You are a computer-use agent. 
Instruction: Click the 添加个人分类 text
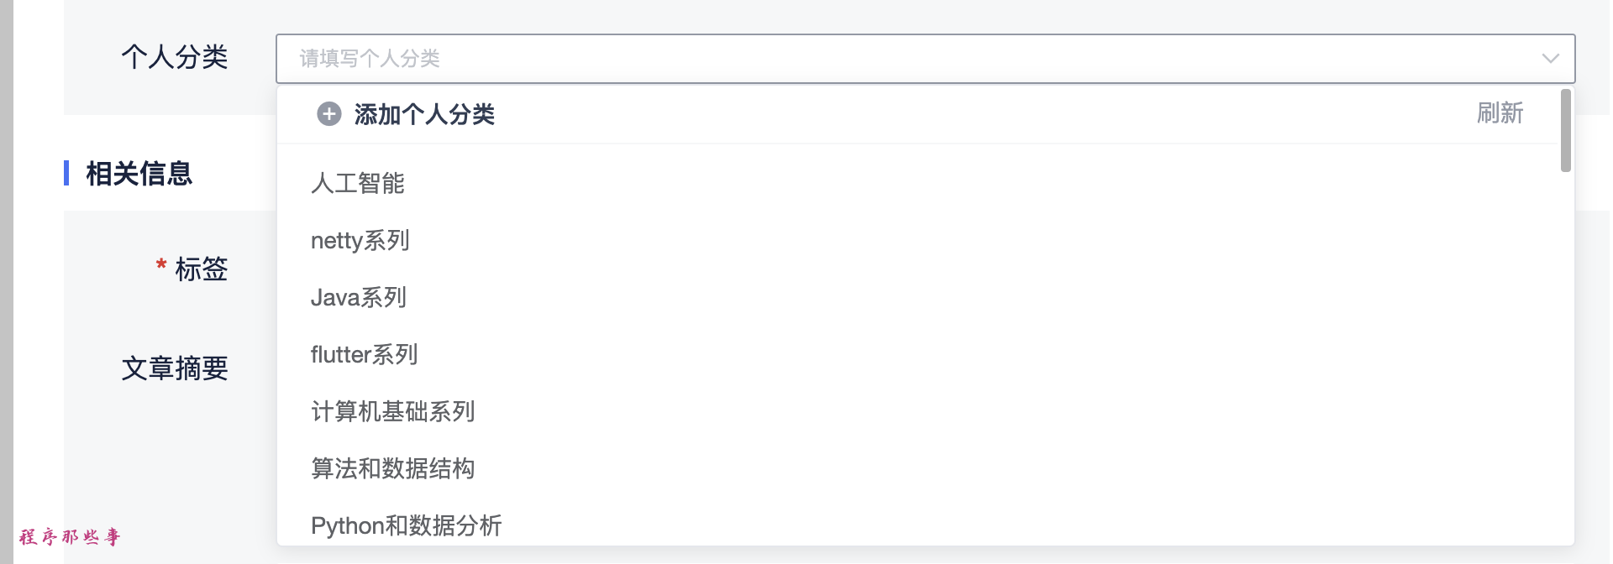(424, 114)
